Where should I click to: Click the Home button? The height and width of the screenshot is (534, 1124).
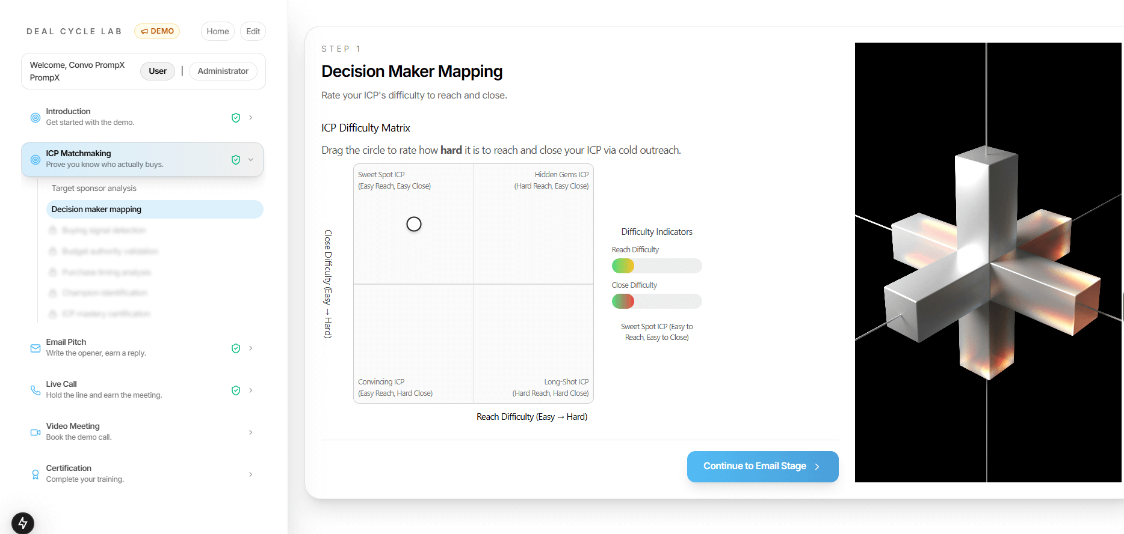(x=218, y=31)
